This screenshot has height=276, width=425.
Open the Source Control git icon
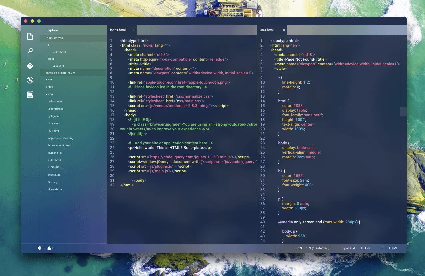30,66
